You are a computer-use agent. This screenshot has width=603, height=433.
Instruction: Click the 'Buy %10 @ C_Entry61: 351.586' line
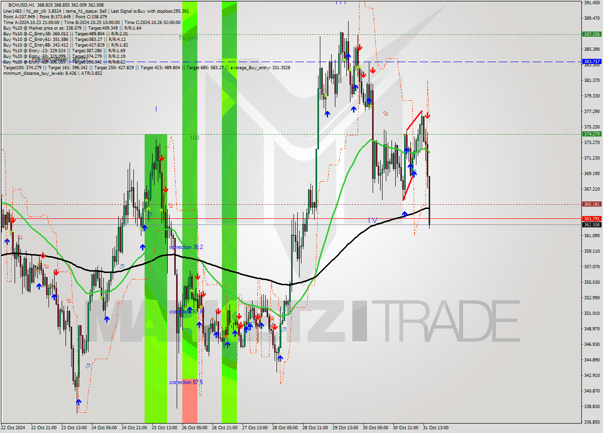click(64, 39)
